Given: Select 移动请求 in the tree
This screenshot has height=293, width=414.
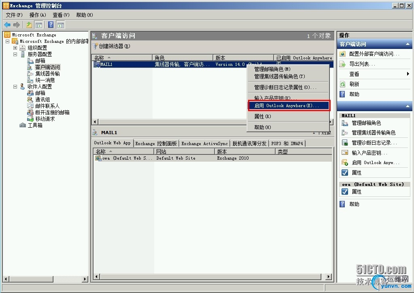Looking at the screenshot, I should click(45, 119).
